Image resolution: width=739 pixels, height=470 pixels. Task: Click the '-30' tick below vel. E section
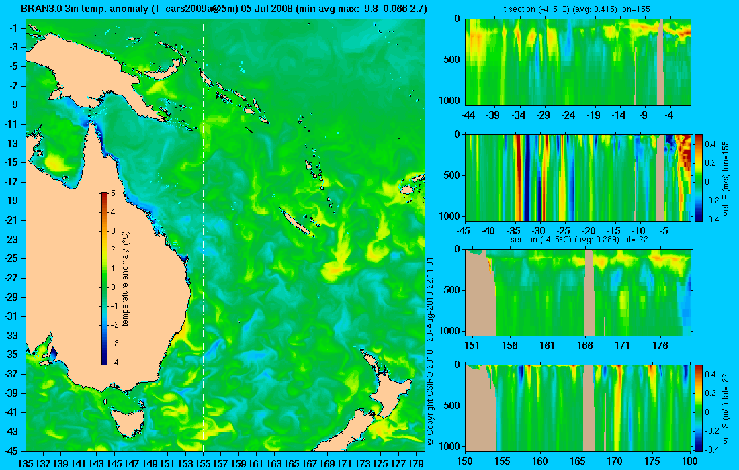coord(539,231)
